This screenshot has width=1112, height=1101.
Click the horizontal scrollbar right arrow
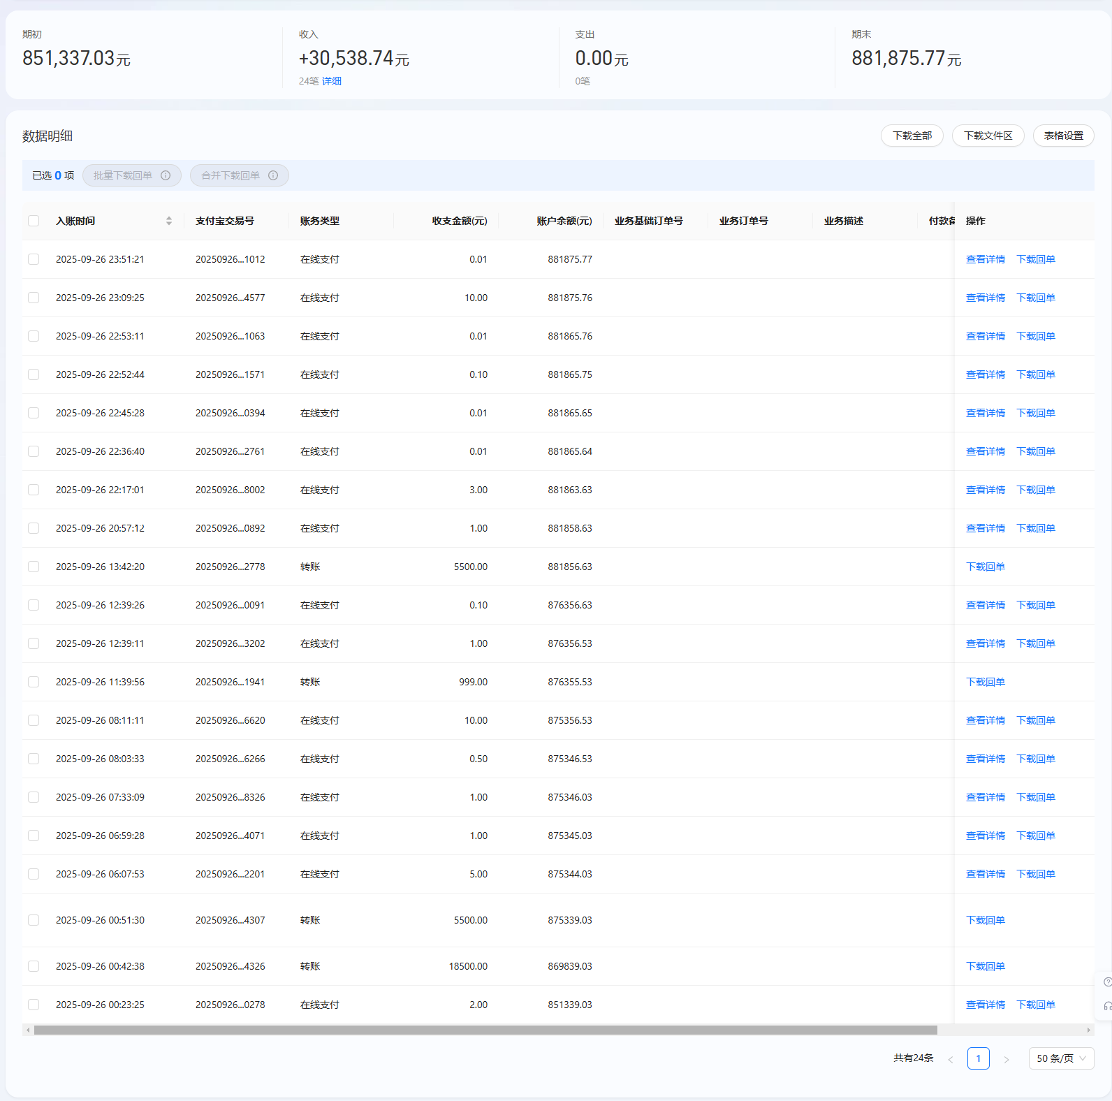[x=1088, y=1030]
